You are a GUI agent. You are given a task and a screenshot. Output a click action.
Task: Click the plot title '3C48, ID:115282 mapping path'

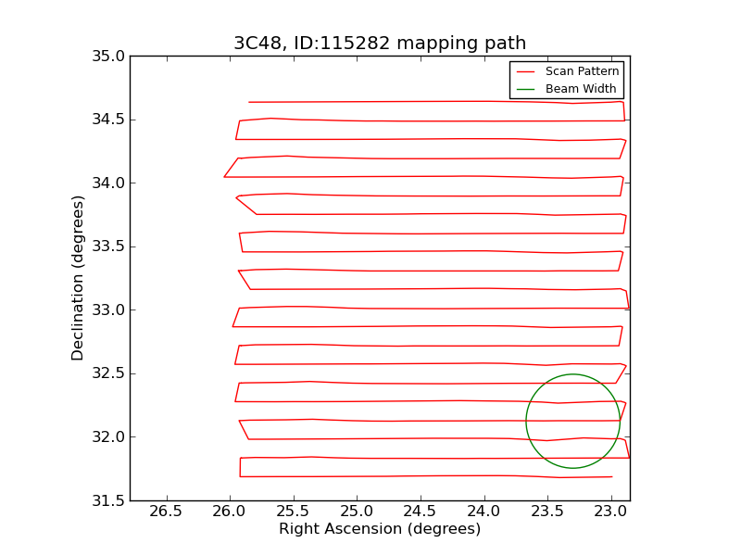[x=380, y=43]
